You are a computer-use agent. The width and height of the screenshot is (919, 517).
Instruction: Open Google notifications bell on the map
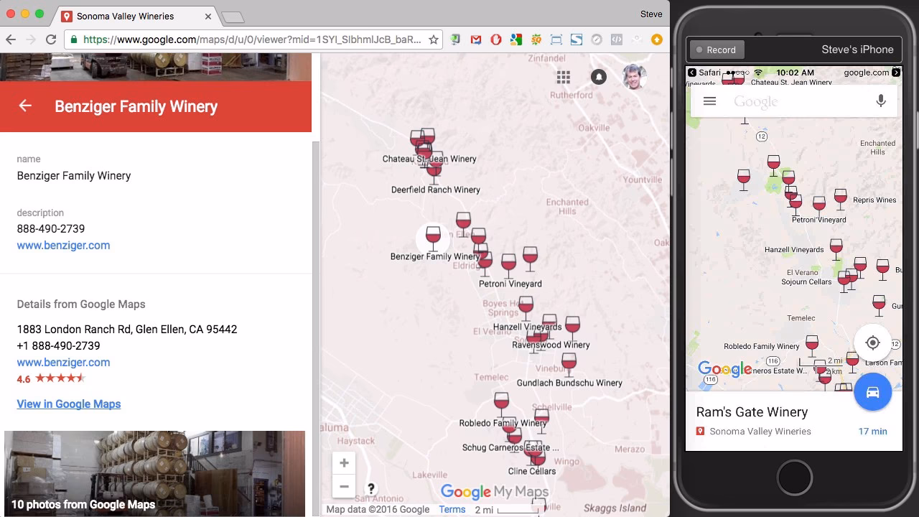(597, 76)
